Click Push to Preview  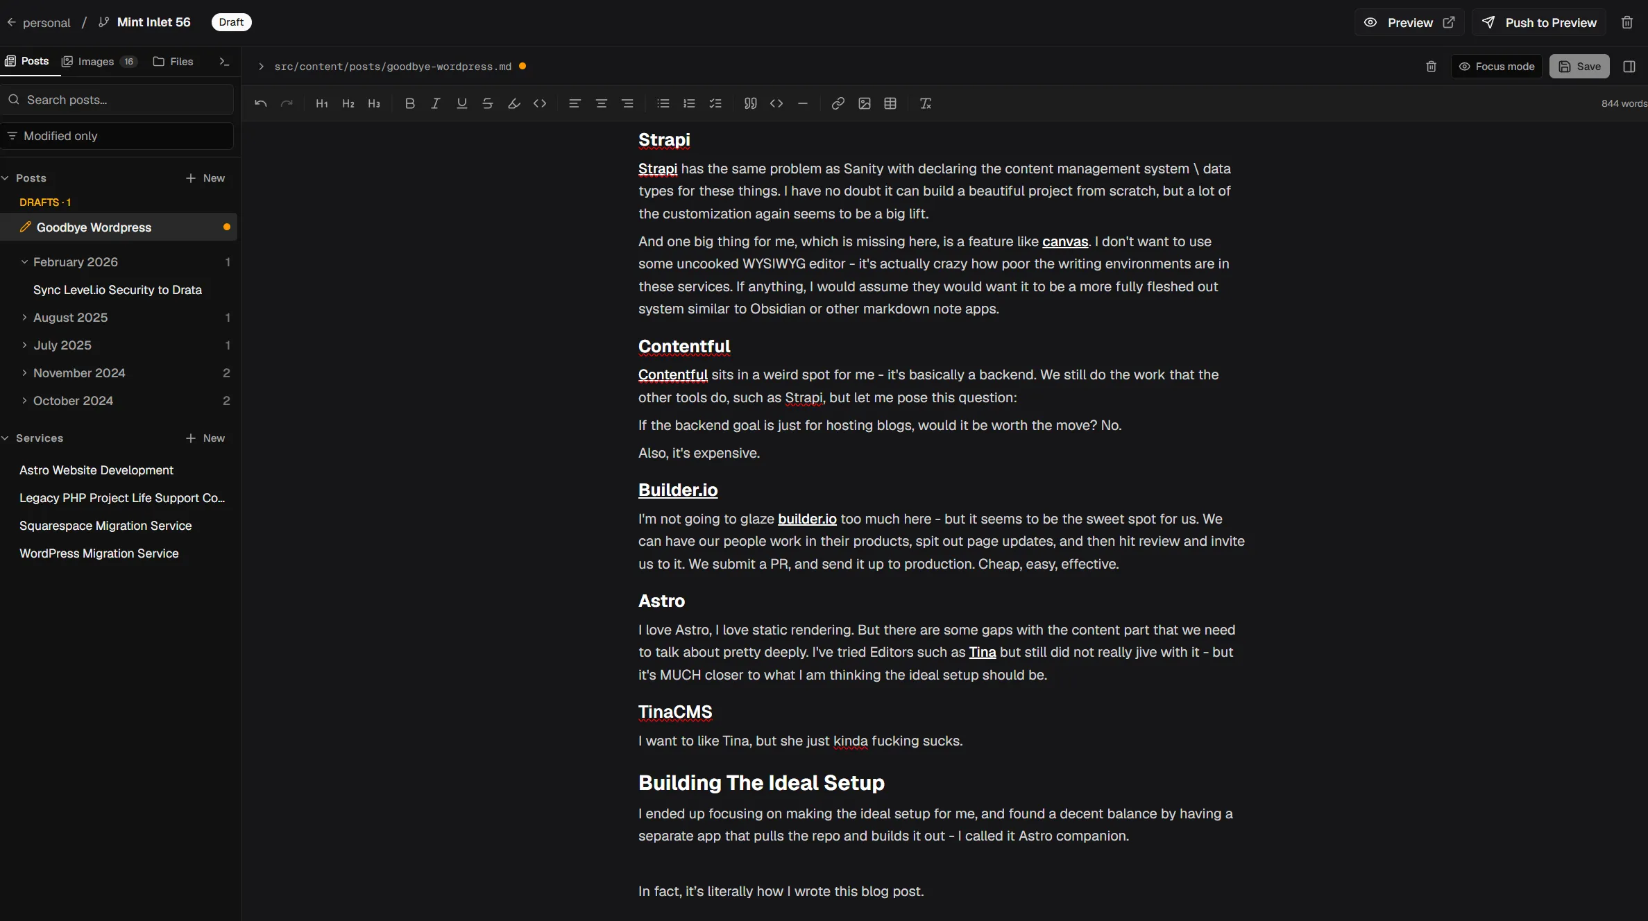click(1539, 22)
